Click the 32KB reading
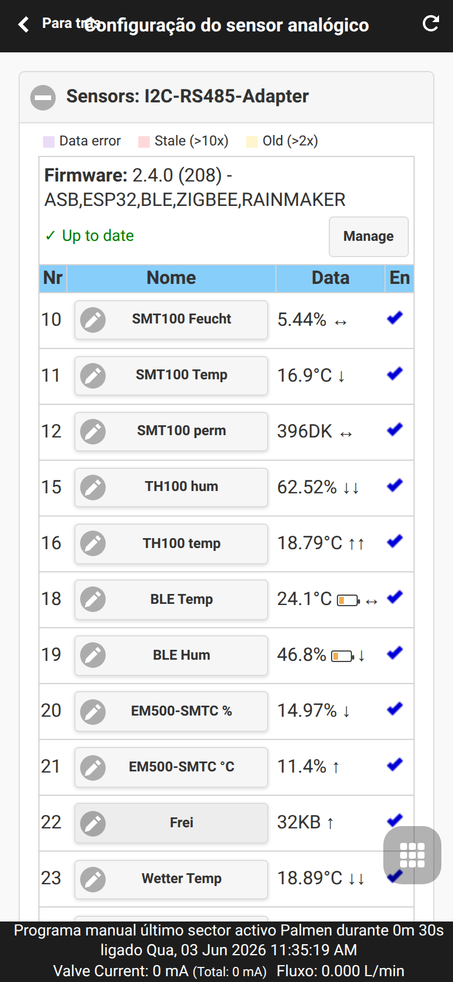This screenshot has width=453, height=982. pyautogui.click(x=299, y=822)
